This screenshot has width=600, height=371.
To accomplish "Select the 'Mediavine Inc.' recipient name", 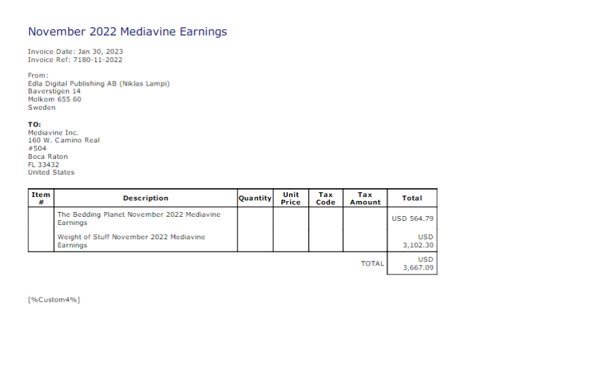I will [x=53, y=132].
